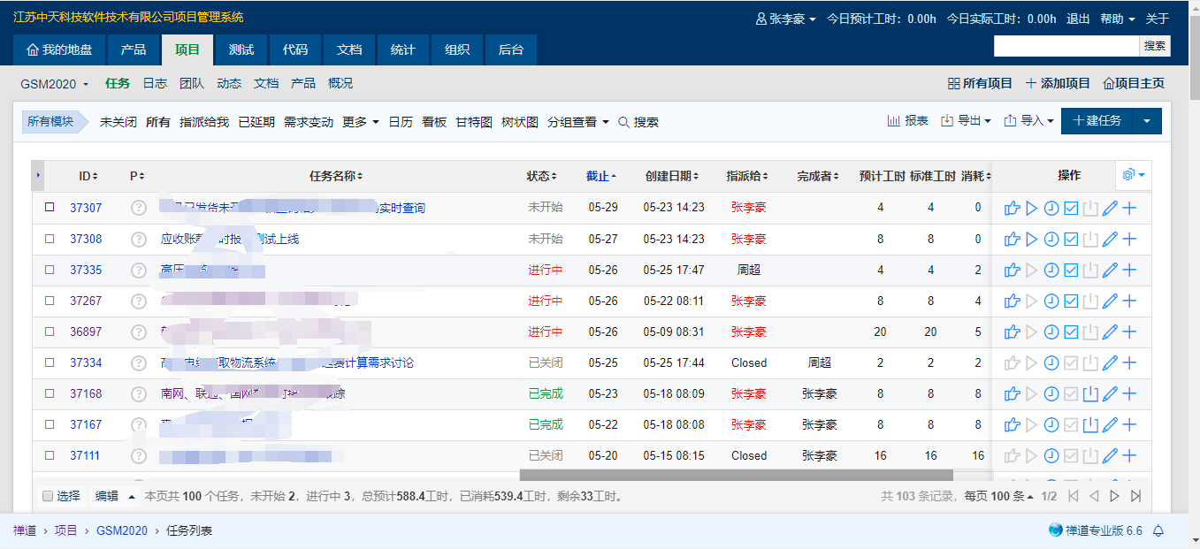Screen dimensions: 1200x549
Task: Click the close-task icon on row 37168
Action: pos(1090,394)
